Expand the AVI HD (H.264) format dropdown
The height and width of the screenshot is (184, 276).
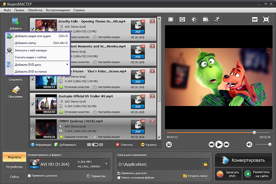106,164
